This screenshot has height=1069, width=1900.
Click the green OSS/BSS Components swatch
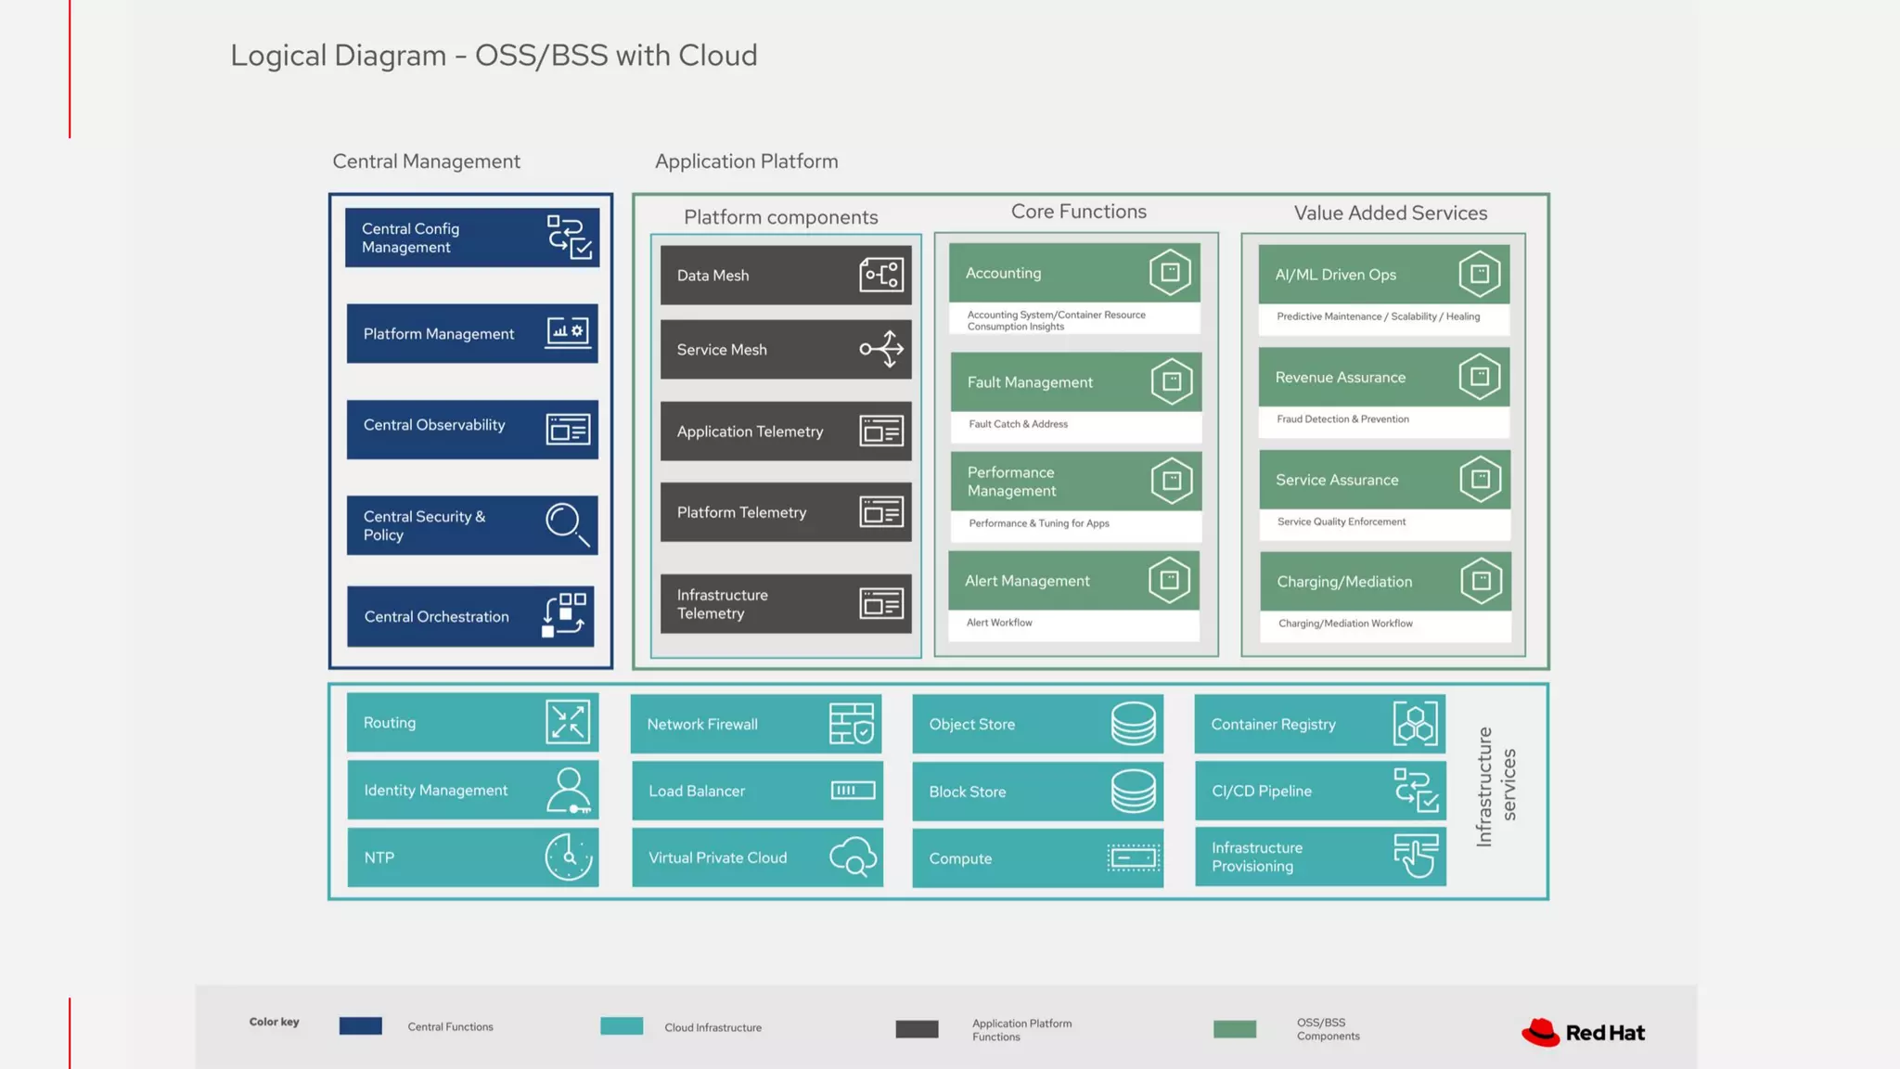1235,1029
